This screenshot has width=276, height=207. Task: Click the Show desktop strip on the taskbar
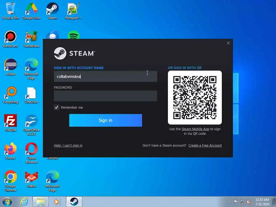[274, 202]
